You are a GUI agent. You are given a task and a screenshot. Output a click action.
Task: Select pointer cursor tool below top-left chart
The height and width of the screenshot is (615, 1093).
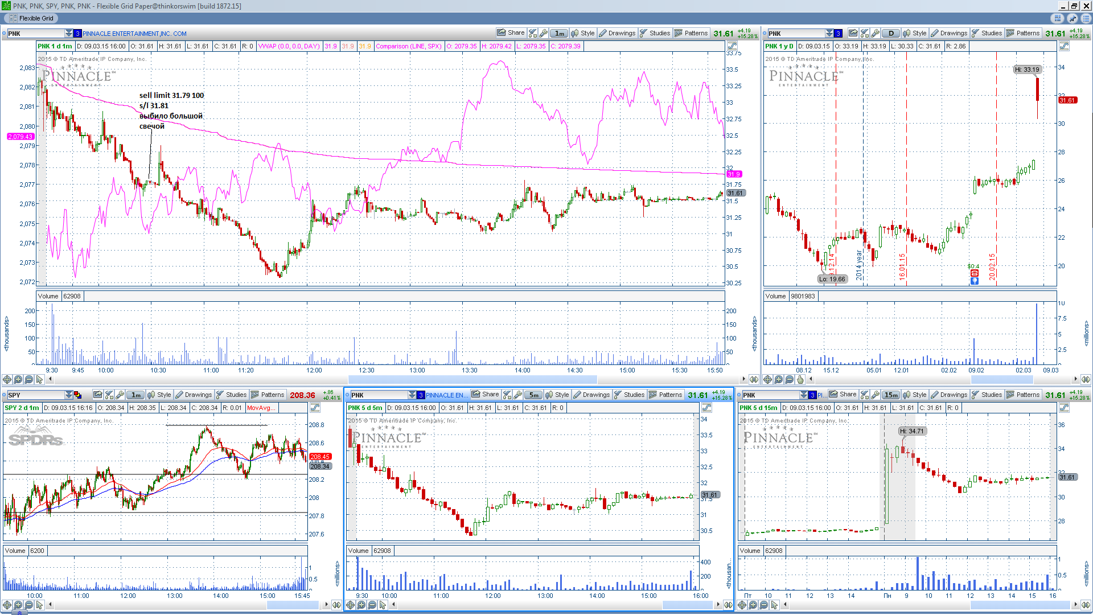pos(39,379)
